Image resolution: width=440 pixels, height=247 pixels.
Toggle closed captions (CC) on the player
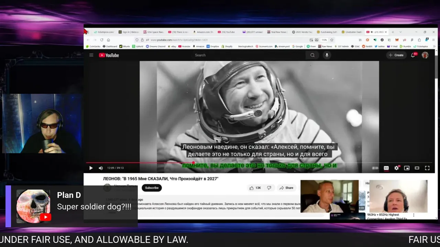[386, 168]
